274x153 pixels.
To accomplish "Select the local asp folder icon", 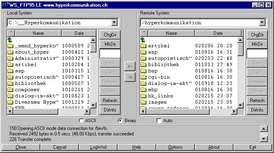I will pos(10,71).
